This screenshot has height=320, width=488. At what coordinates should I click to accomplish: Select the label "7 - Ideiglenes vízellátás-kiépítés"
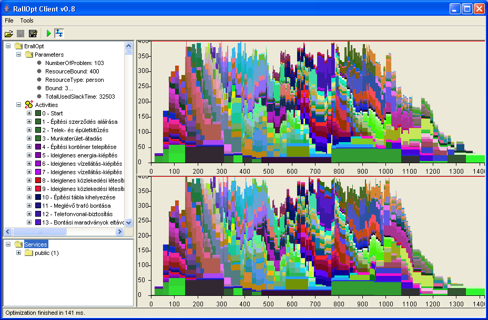click(83, 172)
